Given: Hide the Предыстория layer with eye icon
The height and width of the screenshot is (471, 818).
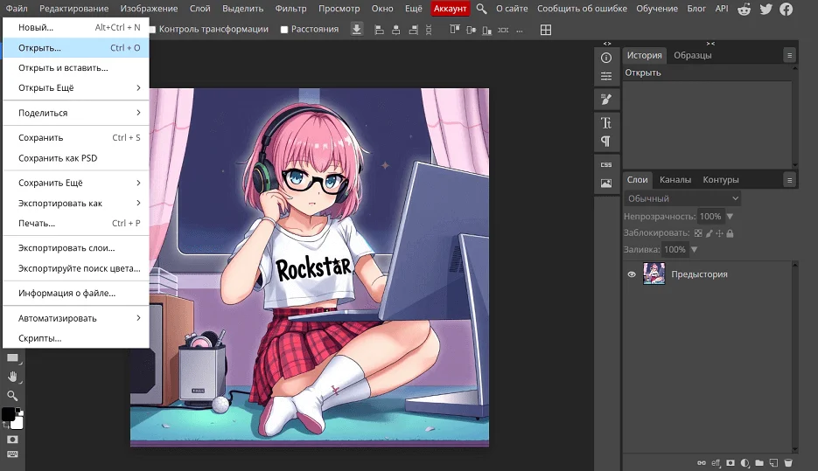Looking at the screenshot, I should point(632,274).
